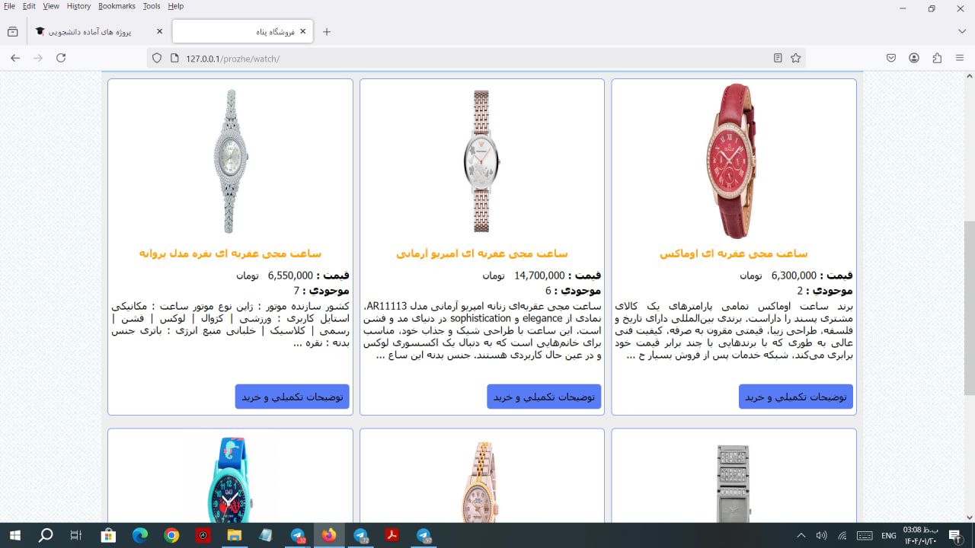Go back to the previous page
Screen dimensions: 975x548
tap(15, 58)
